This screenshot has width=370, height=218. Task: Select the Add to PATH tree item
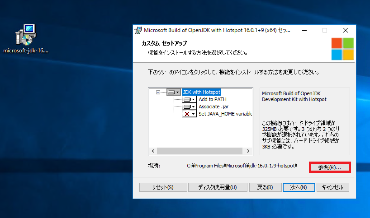pos(213,99)
